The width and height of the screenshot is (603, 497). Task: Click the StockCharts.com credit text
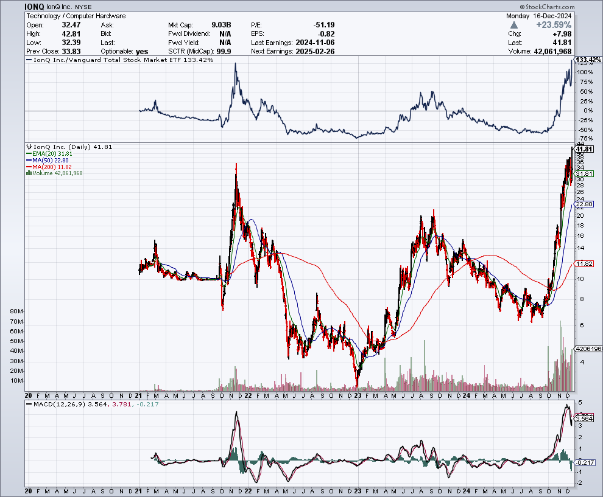[547, 7]
